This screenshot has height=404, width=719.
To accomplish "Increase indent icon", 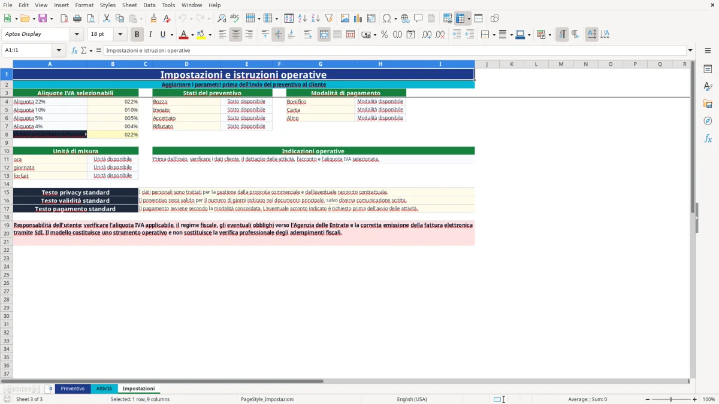I will point(457,35).
